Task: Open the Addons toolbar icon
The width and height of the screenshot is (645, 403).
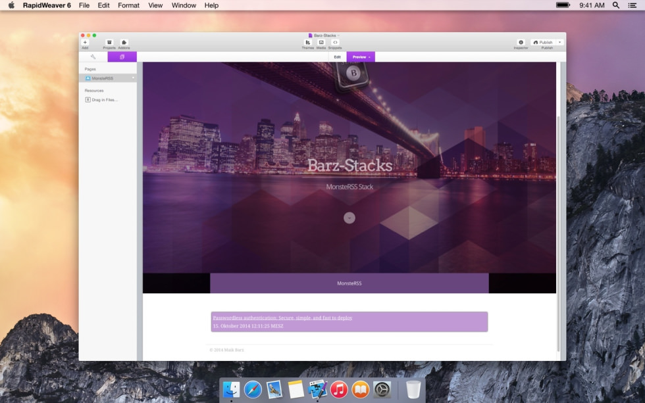Action: click(124, 43)
